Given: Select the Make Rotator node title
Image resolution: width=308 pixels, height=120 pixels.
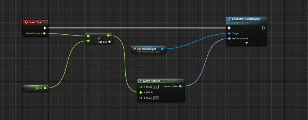Looking at the screenshot, I should 152,81.
